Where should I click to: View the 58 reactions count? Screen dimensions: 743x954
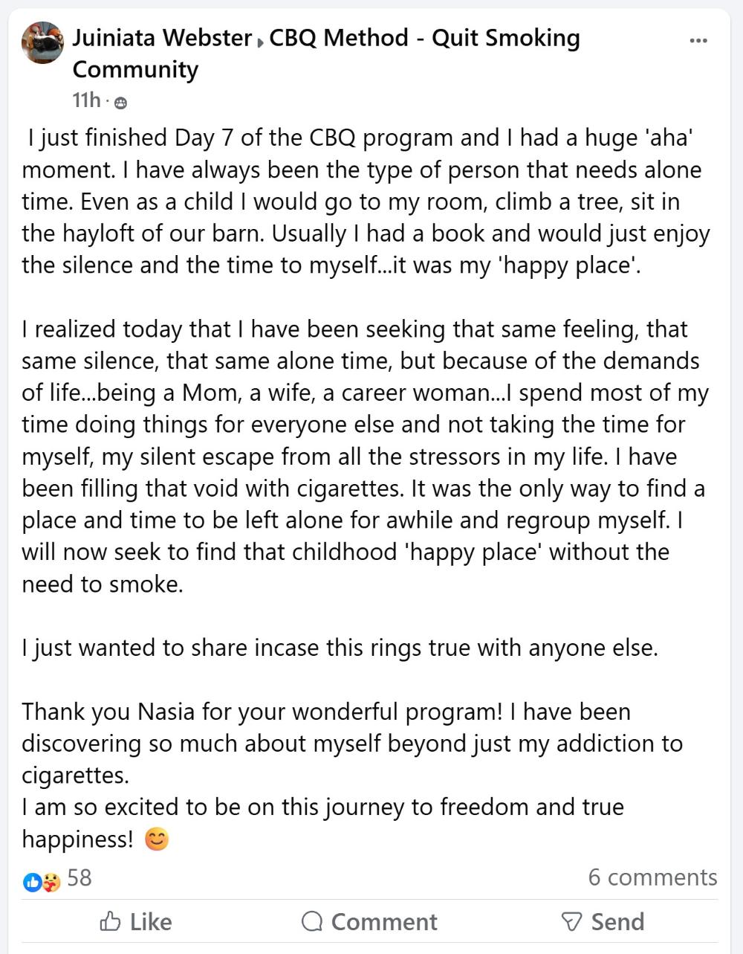coord(80,877)
